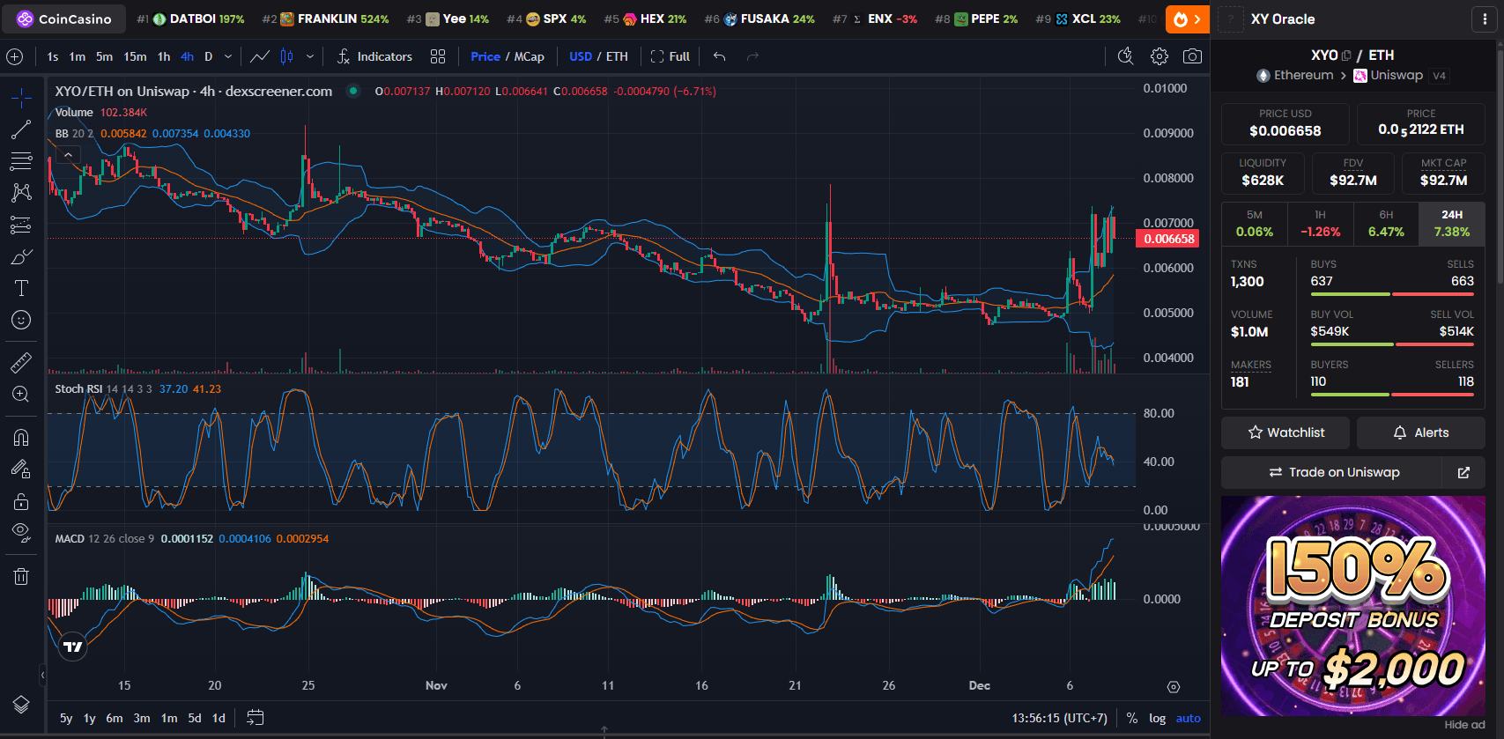
Task: Open the quick search icon
Action: pos(1125,56)
